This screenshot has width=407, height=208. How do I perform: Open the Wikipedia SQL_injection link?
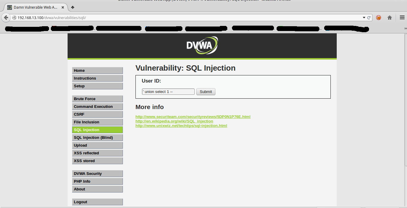pyautogui.click(x=174, y=121)
